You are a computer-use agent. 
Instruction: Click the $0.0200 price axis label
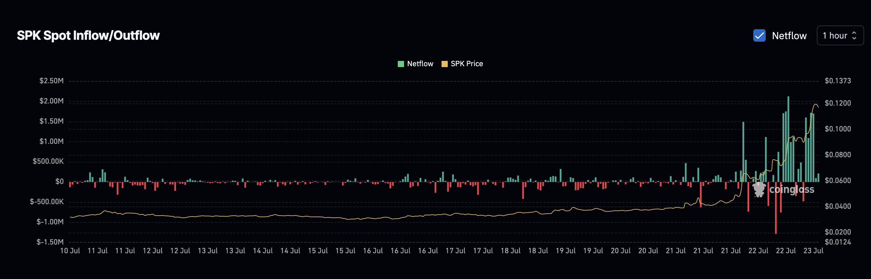point(838,232)
